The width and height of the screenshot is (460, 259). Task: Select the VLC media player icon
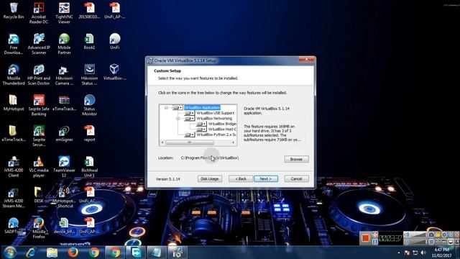pos(39,167)
